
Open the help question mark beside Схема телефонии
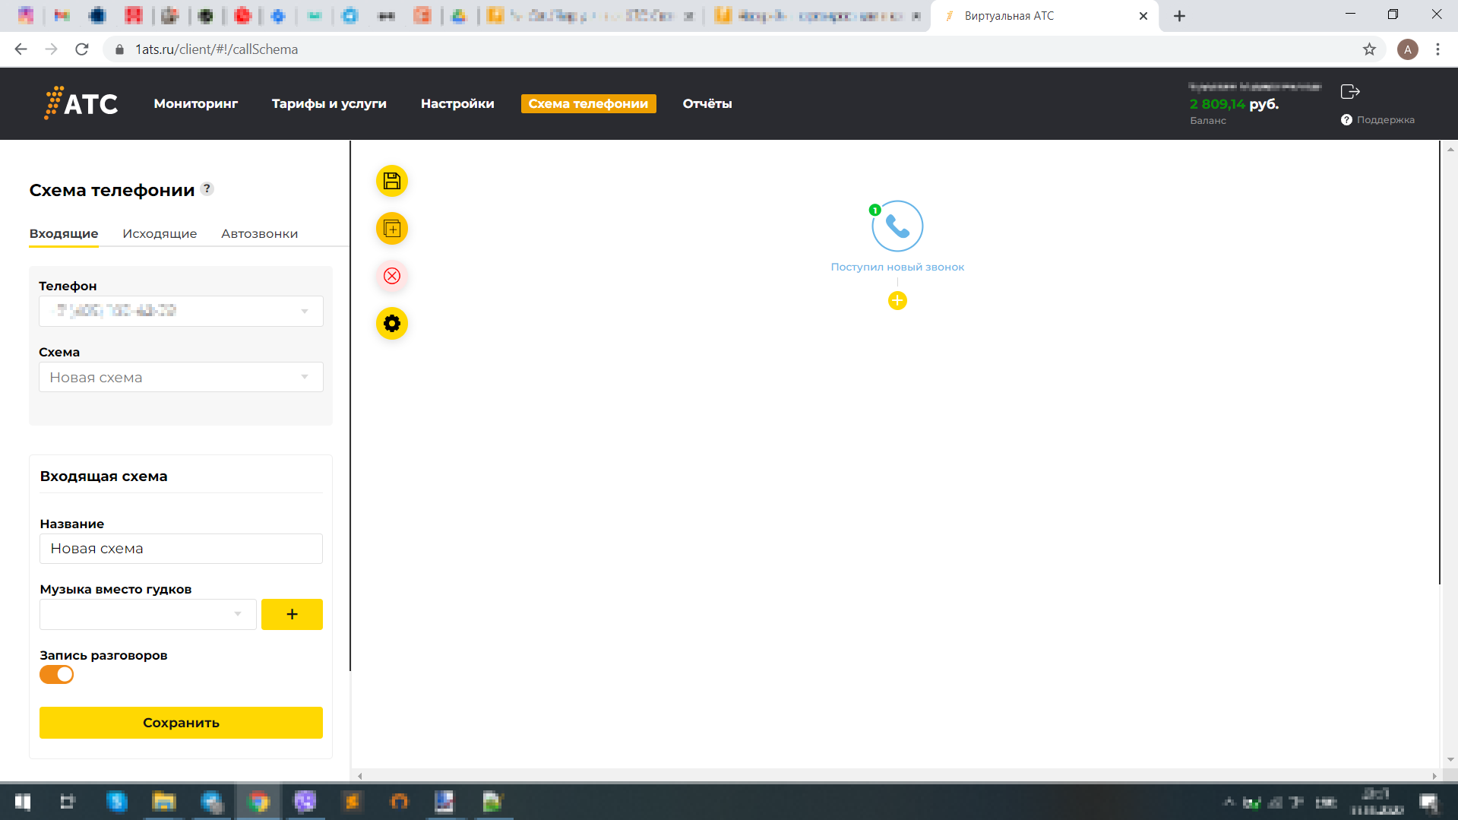pos(207,189)
